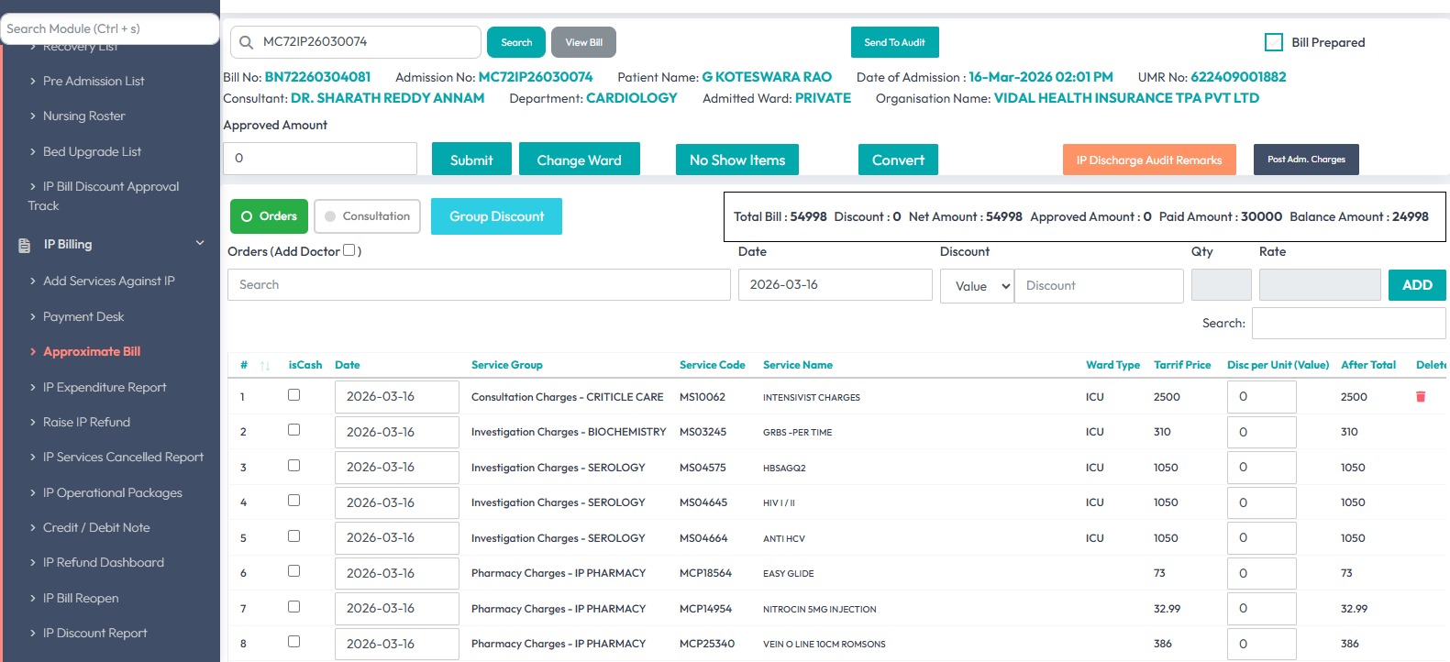Open Nursing Roster in sidebar
The image size is (1450, 662).
pyautogui.click(x=83, y=116)
